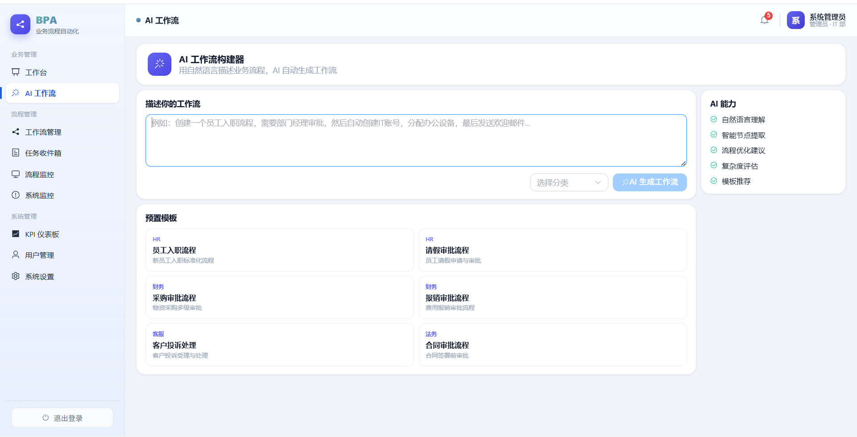Select the 请假审批流程 template card
Image resolution: width=857 pixels, height=437 pixels.
pyautogui.click(x=553, y=250)
